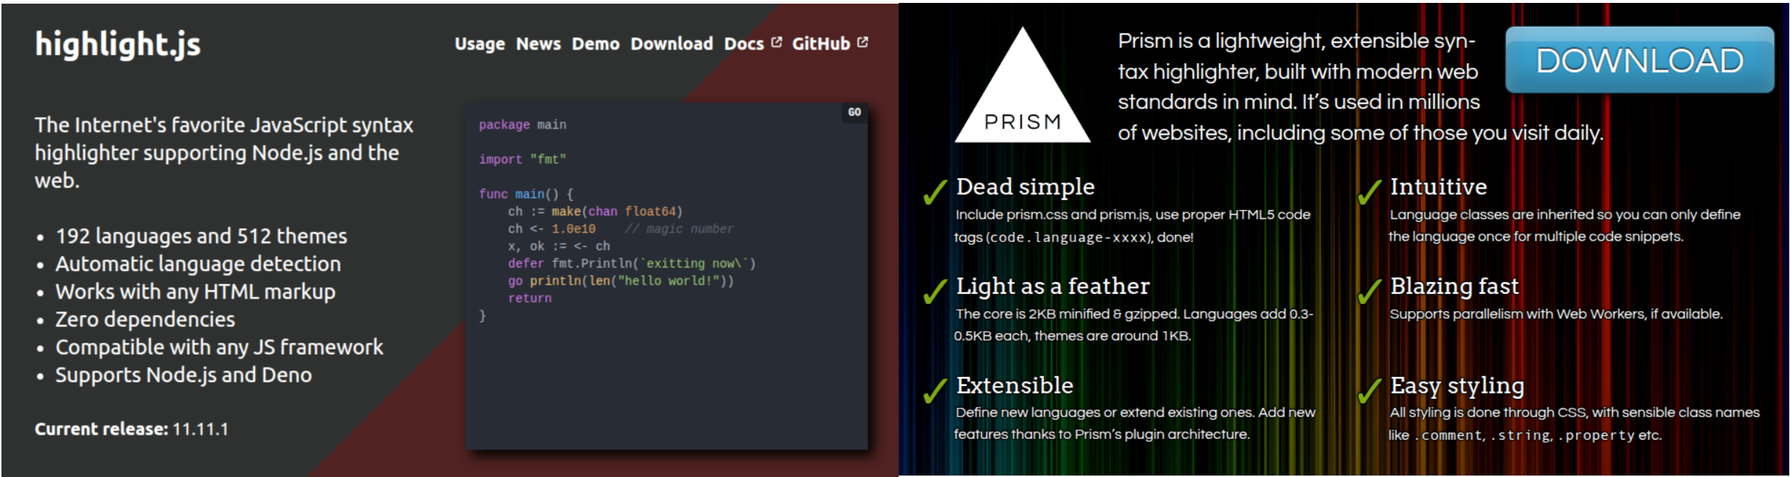The width and height of the screenshot is (1790, 477).
Task: Open the News link in highlight.js nav
Action: coord(538,44)
